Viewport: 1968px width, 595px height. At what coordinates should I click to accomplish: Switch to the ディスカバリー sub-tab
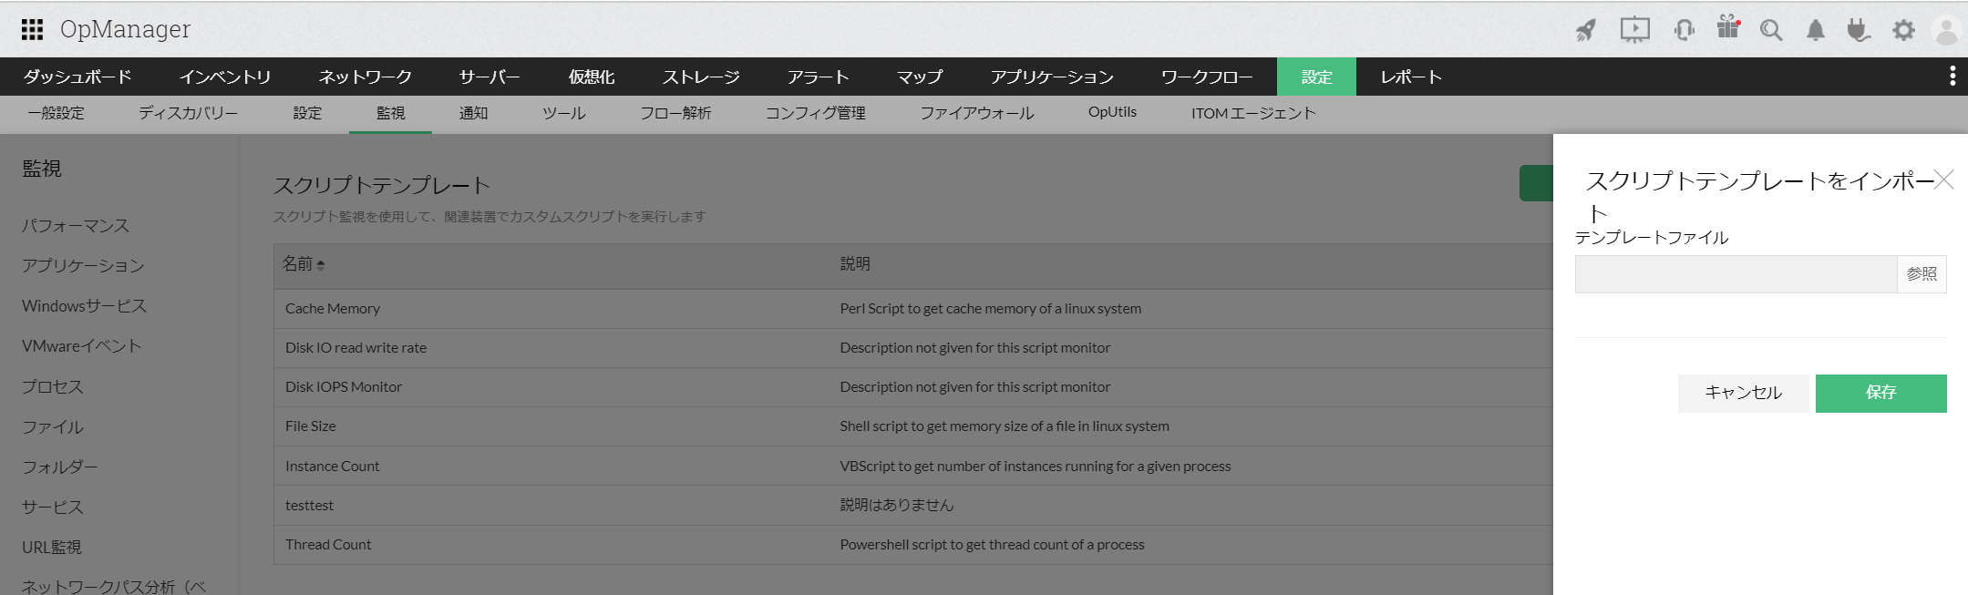point(188,113)
